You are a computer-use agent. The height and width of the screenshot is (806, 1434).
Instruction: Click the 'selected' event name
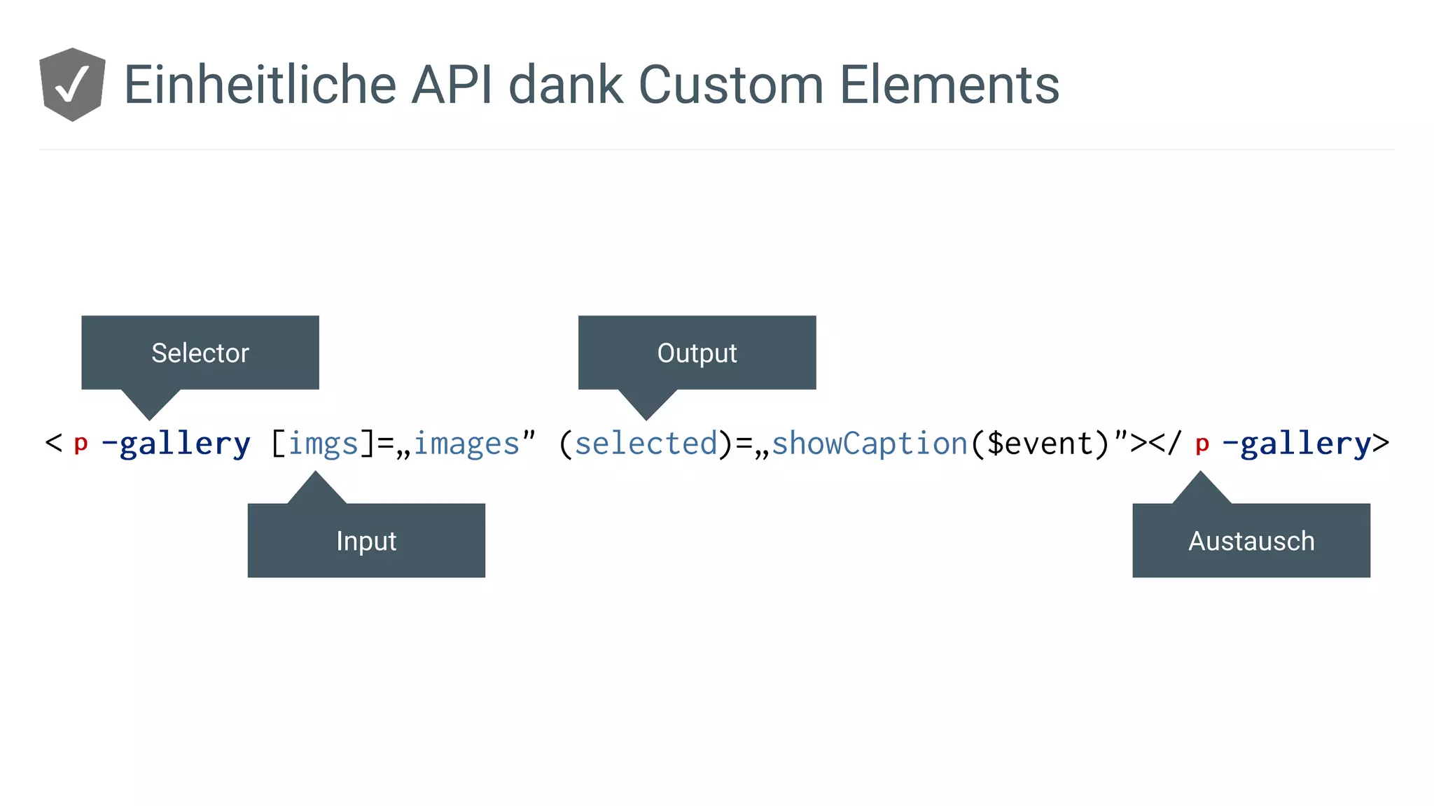click(x=646, y=444)
